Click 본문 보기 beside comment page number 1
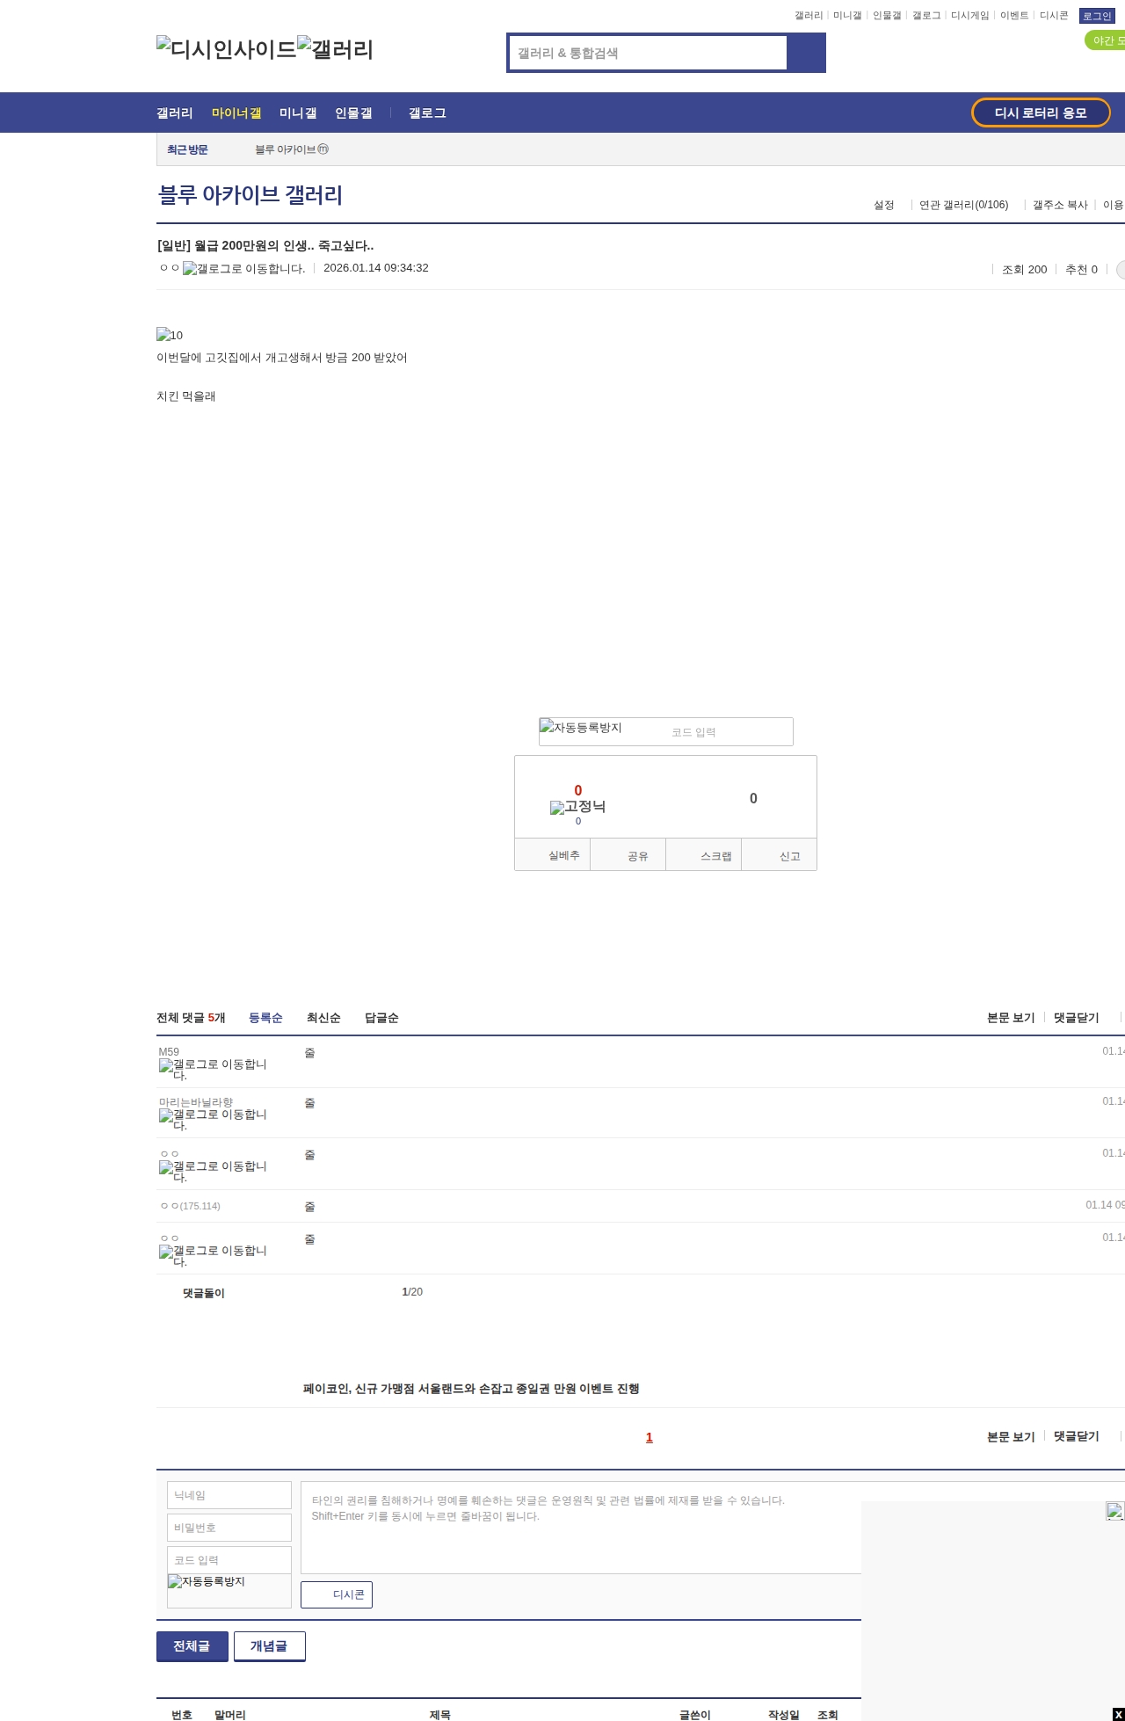Viewport: 1125px width, 1721px height. coord(1011,1436)
